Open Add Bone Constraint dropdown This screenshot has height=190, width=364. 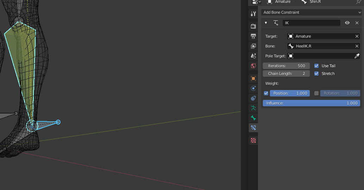tap(311, 12)
